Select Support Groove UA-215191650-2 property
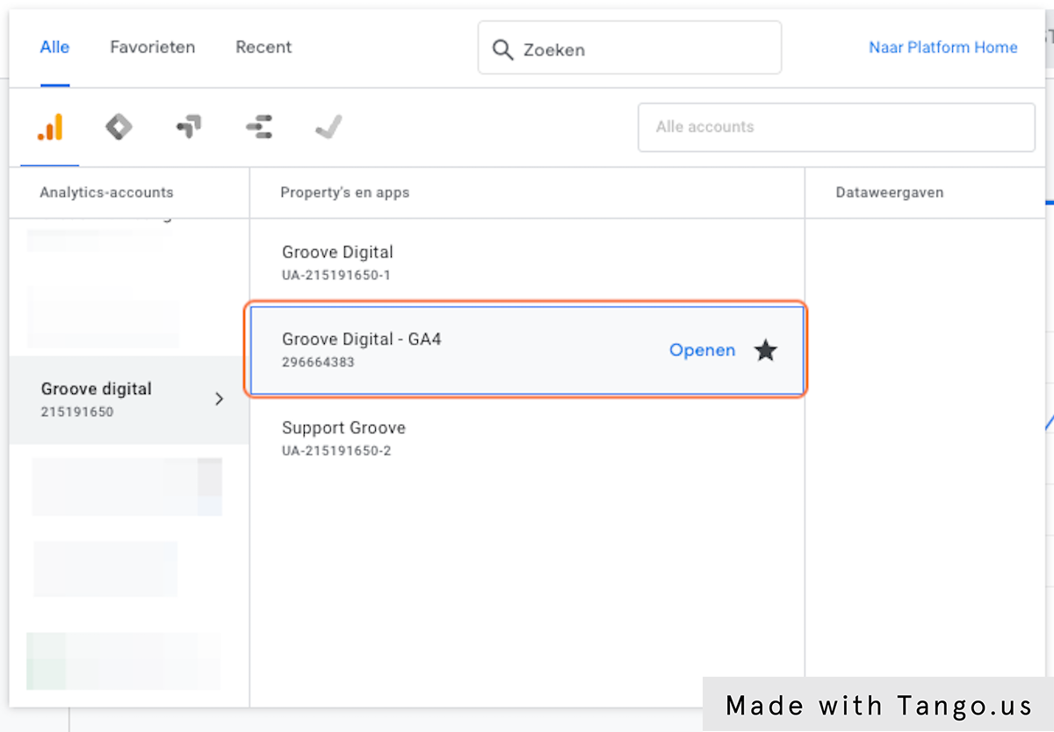Image resolution: width=1054 pixels, height=732 pixels. (x=527, y=438)
